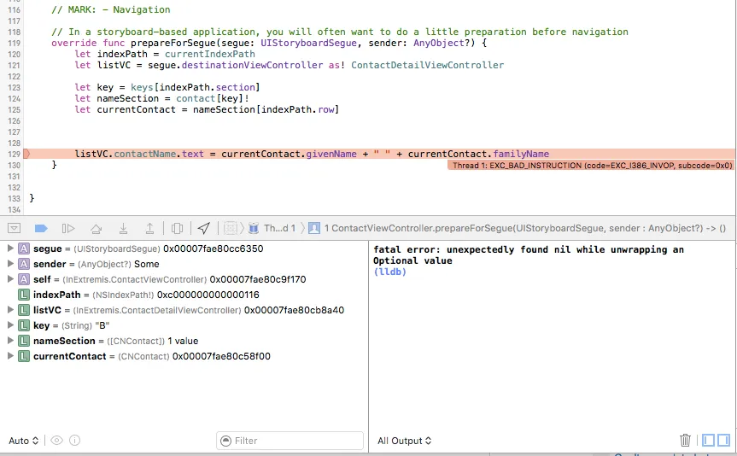Expand the currentContact variable

click(10, 356)
